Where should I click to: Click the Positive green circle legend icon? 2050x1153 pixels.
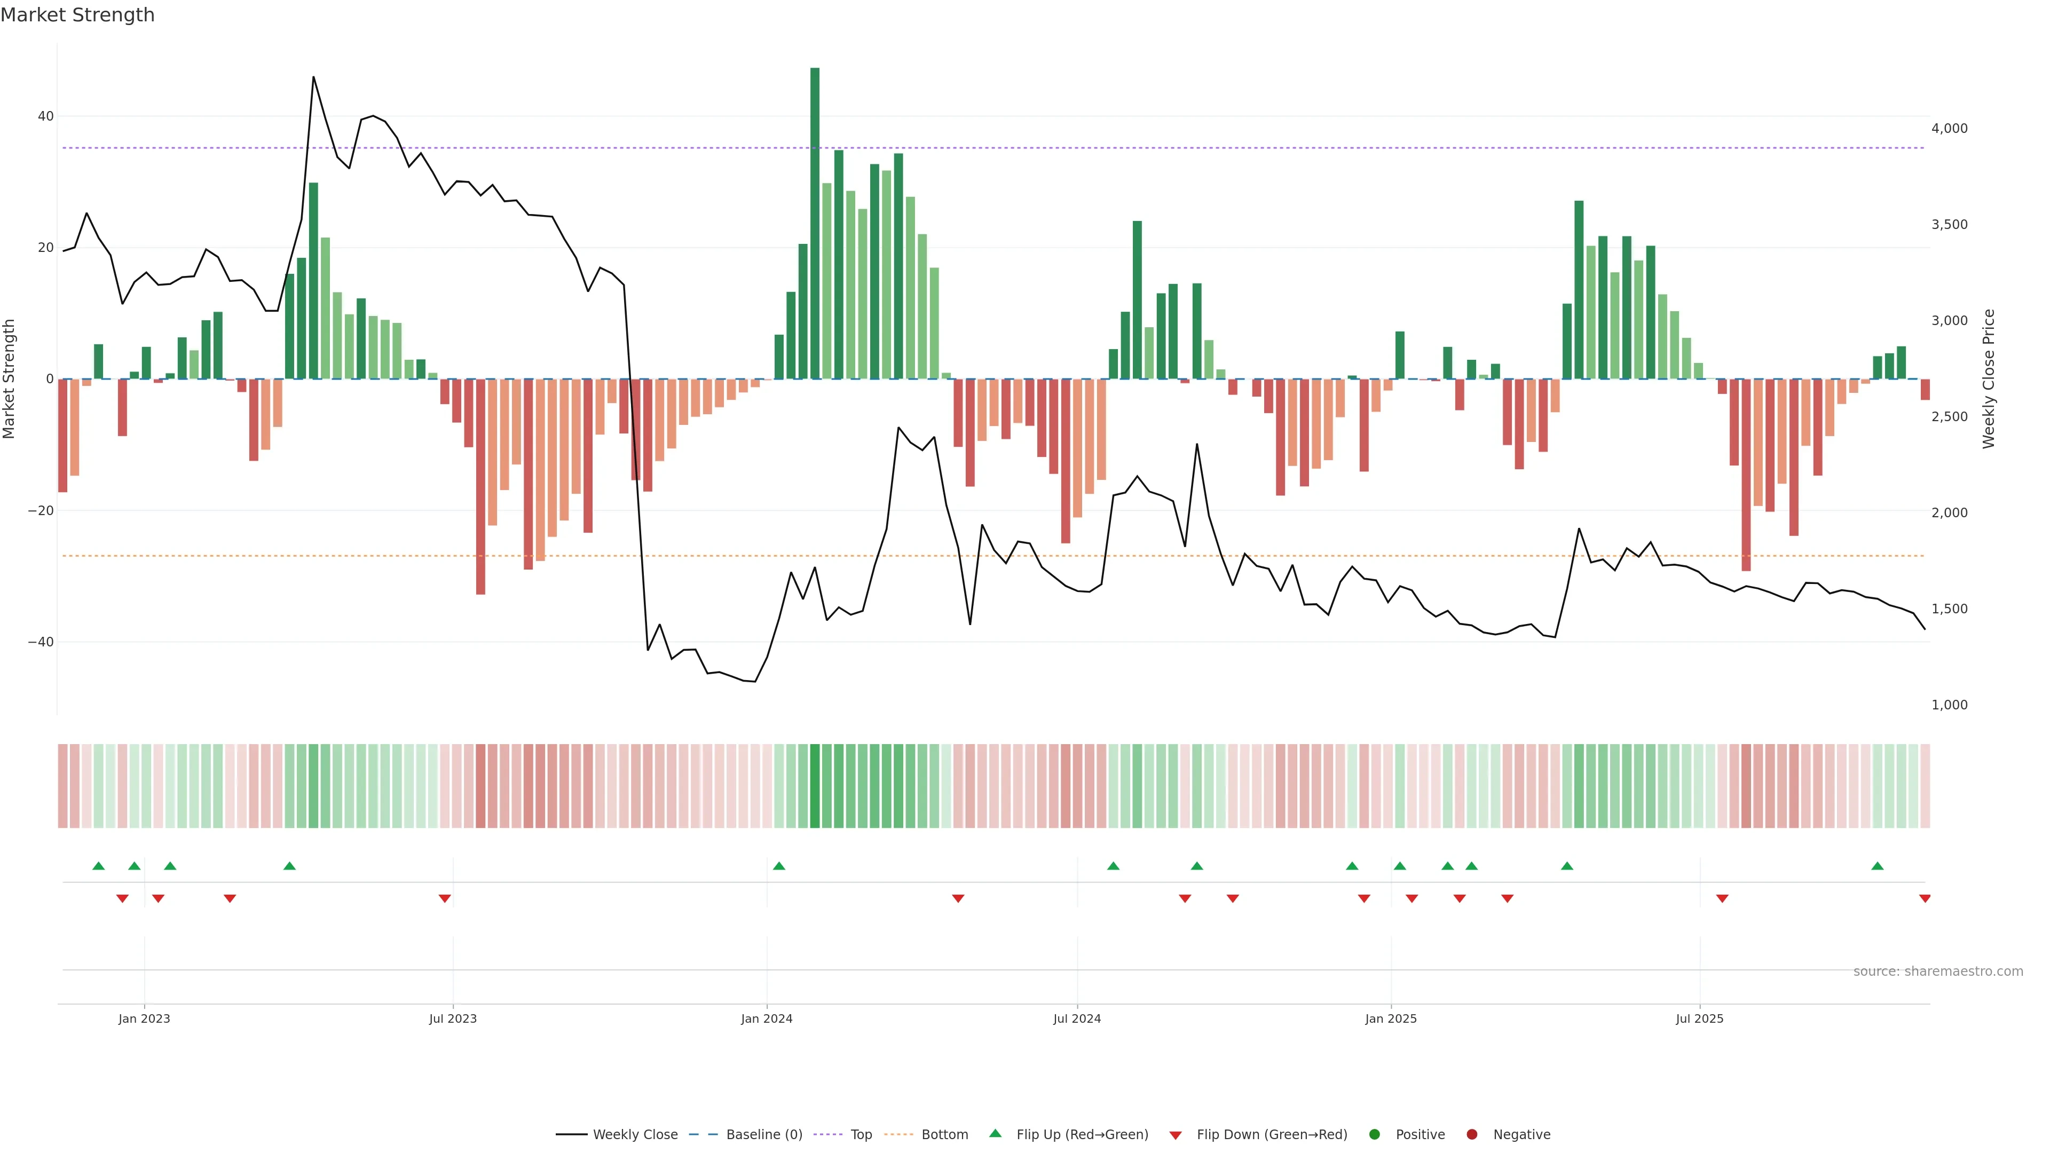click(1374, 1135)
